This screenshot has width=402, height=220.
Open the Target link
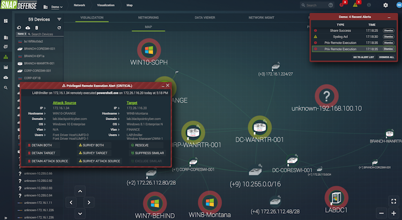[132, 103]
